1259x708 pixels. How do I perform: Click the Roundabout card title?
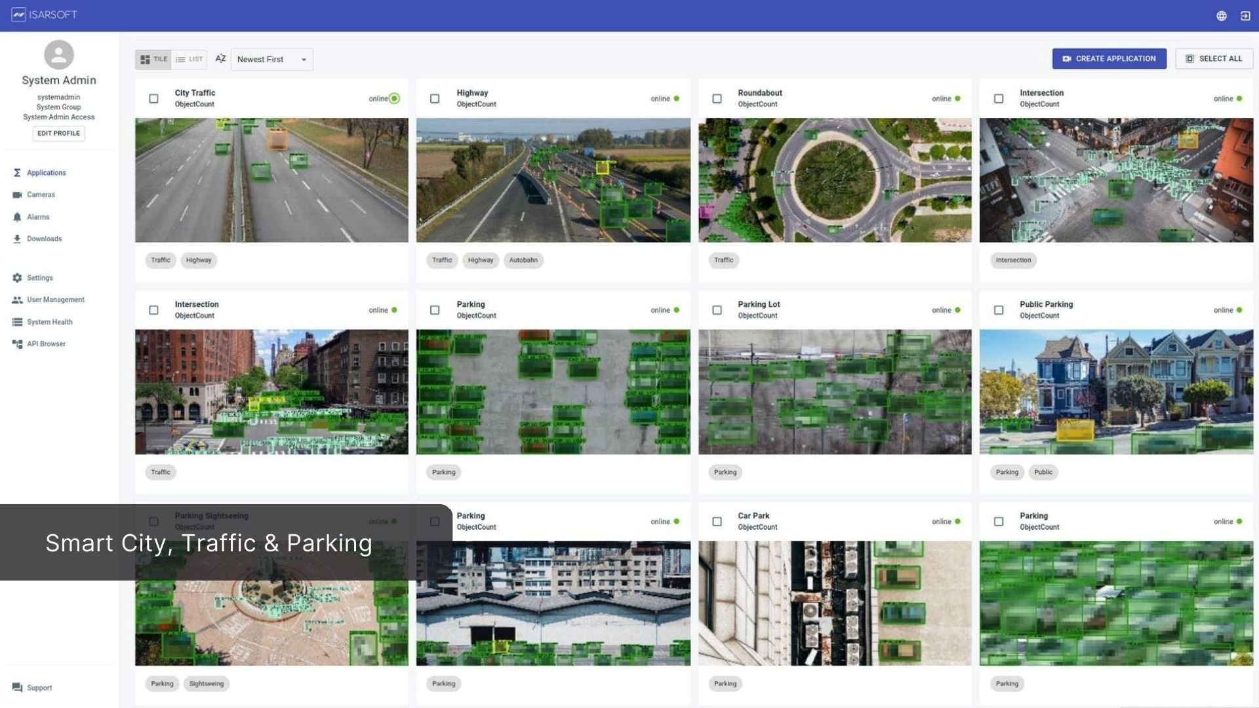pyautogui.click(x=760, y=92)
